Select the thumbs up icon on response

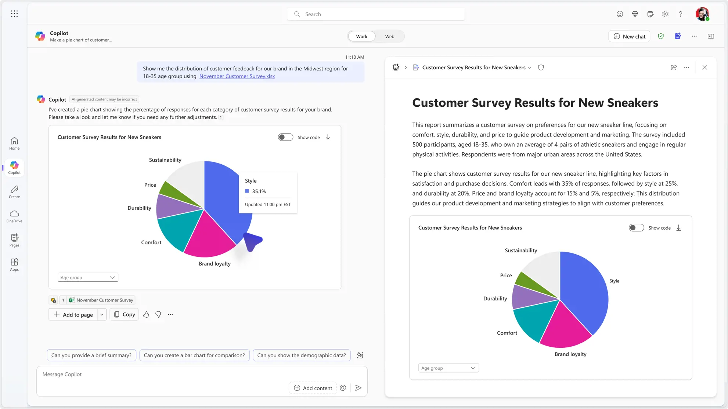(147, 314)
